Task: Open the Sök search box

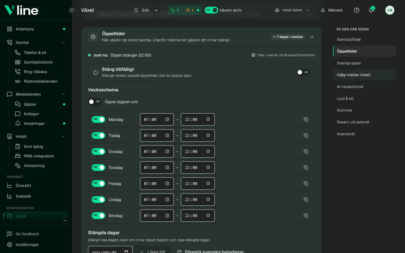Action: tap(147, 10)
